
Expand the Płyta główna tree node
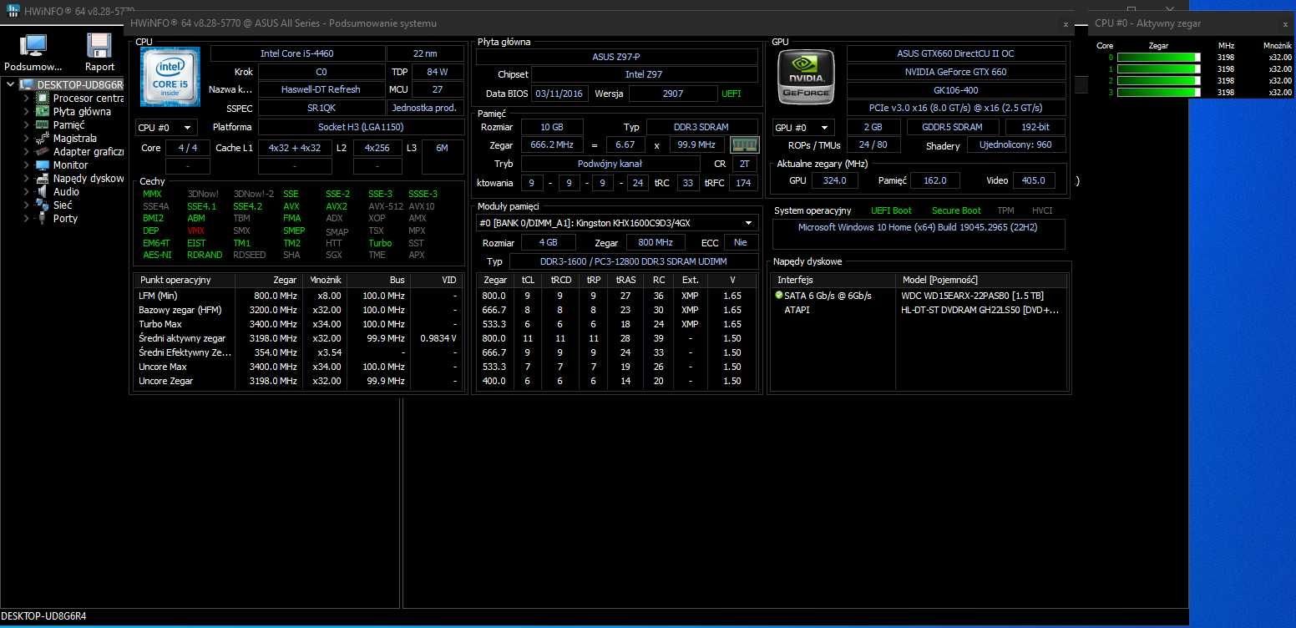point(27,111)
